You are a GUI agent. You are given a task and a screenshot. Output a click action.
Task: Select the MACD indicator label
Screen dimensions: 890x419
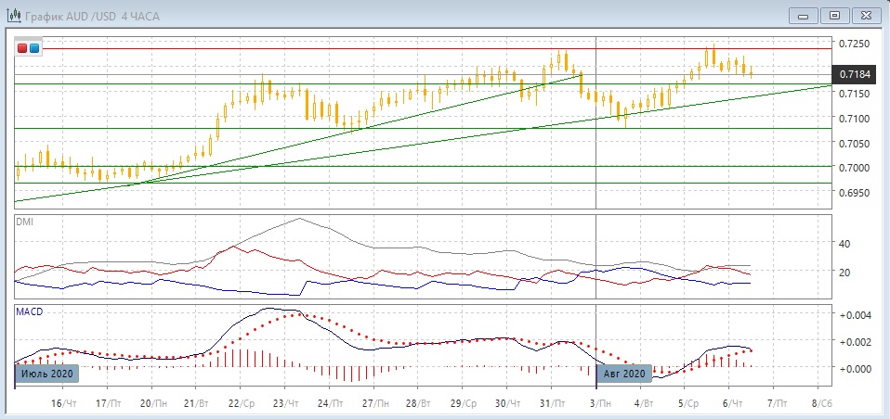(29, 311)
